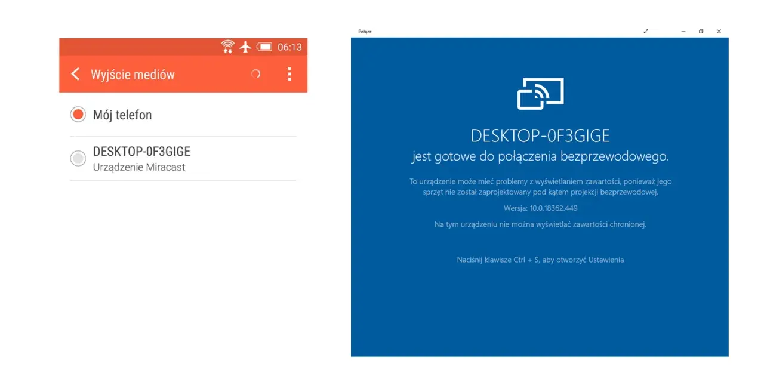The height and width of the screenshot is (382, 764).
Task: Click the wireless projection icon in Połącz window
Action: (x=540, y=93)
